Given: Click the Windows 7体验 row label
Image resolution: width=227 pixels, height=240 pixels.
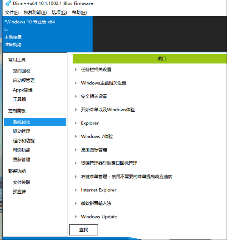Looking at the screenshot, I should click(97, 137).
